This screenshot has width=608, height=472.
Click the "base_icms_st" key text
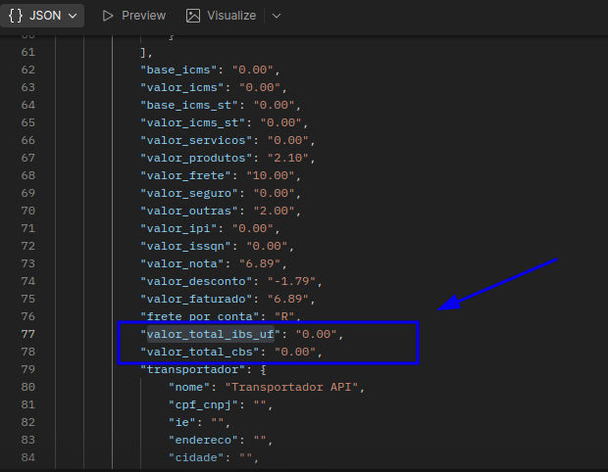pos(189,105)
